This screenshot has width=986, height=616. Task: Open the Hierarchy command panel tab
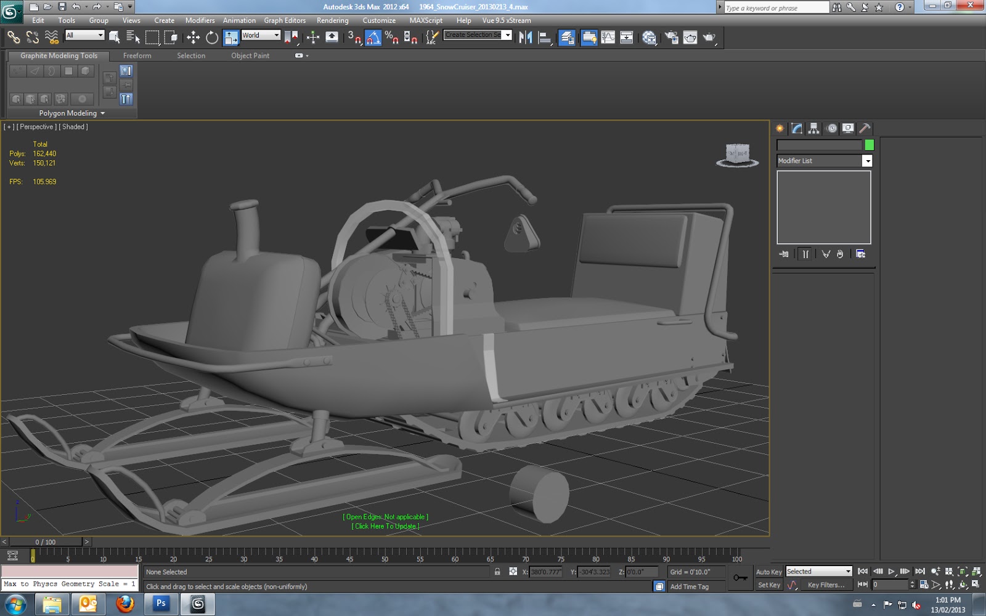[814, 128]
